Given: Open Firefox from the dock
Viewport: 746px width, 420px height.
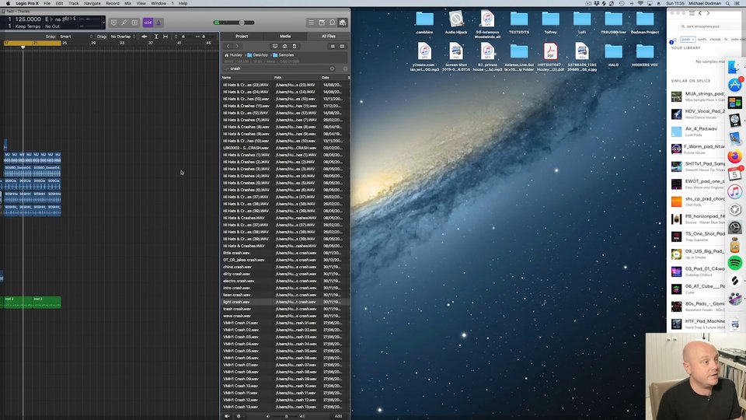Looking at the screenshot, I should [x=734, y=156].
